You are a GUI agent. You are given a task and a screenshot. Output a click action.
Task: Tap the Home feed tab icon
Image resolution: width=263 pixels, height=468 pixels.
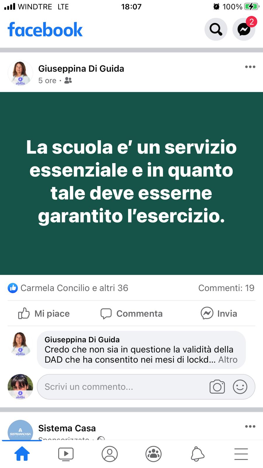22,454
